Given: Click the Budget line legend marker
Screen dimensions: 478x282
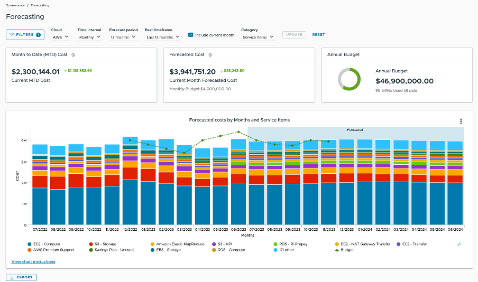Looking at the screenshot, I should (x=337, y=250).
